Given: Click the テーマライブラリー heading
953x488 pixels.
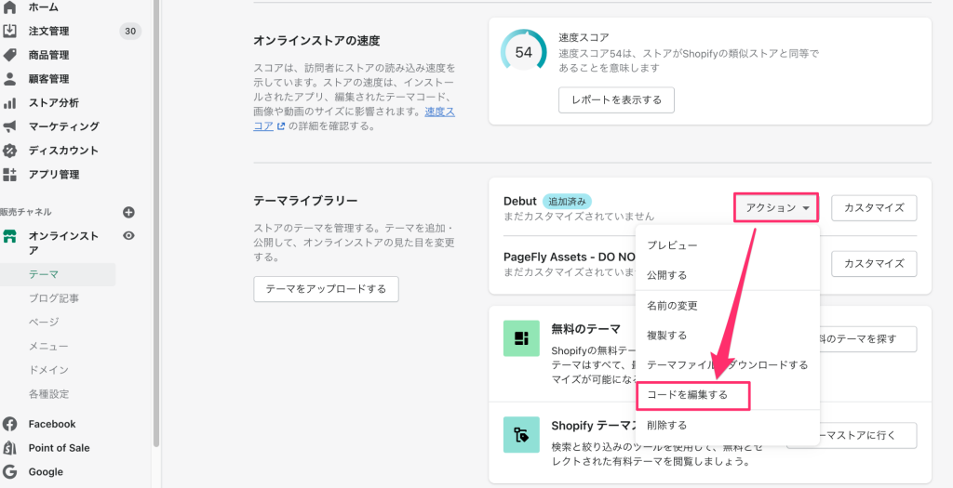Looking at the screenshot, I should point(305,200).
